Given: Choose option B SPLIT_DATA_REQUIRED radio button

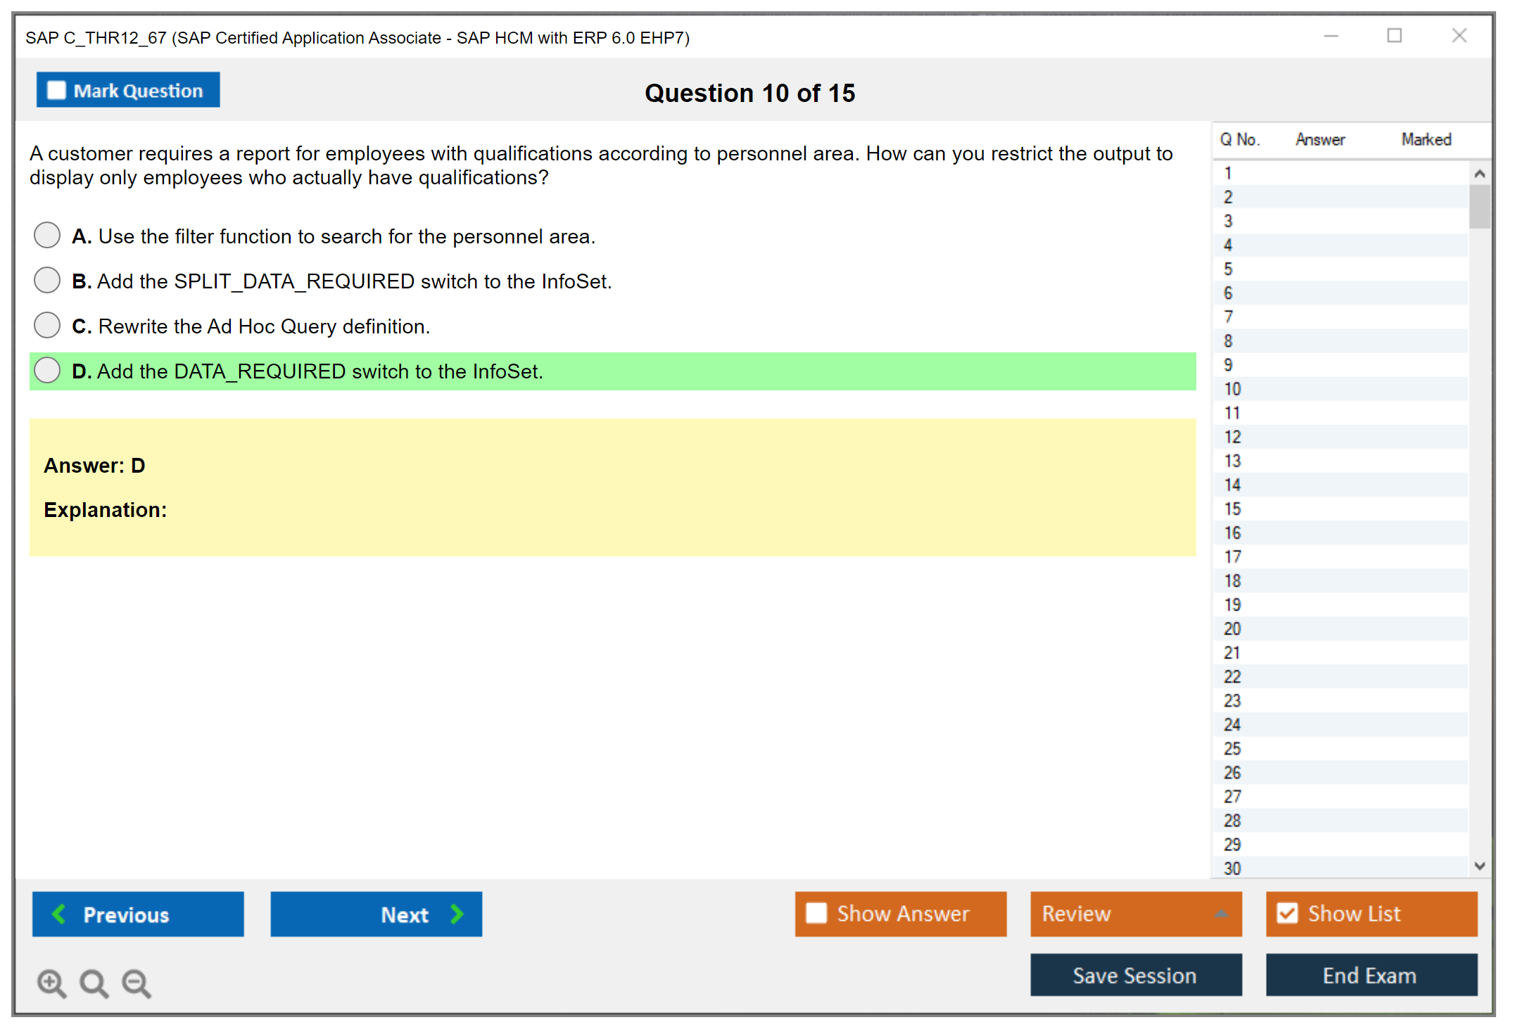Looking at the screenshot, I should tap(47, 280).
